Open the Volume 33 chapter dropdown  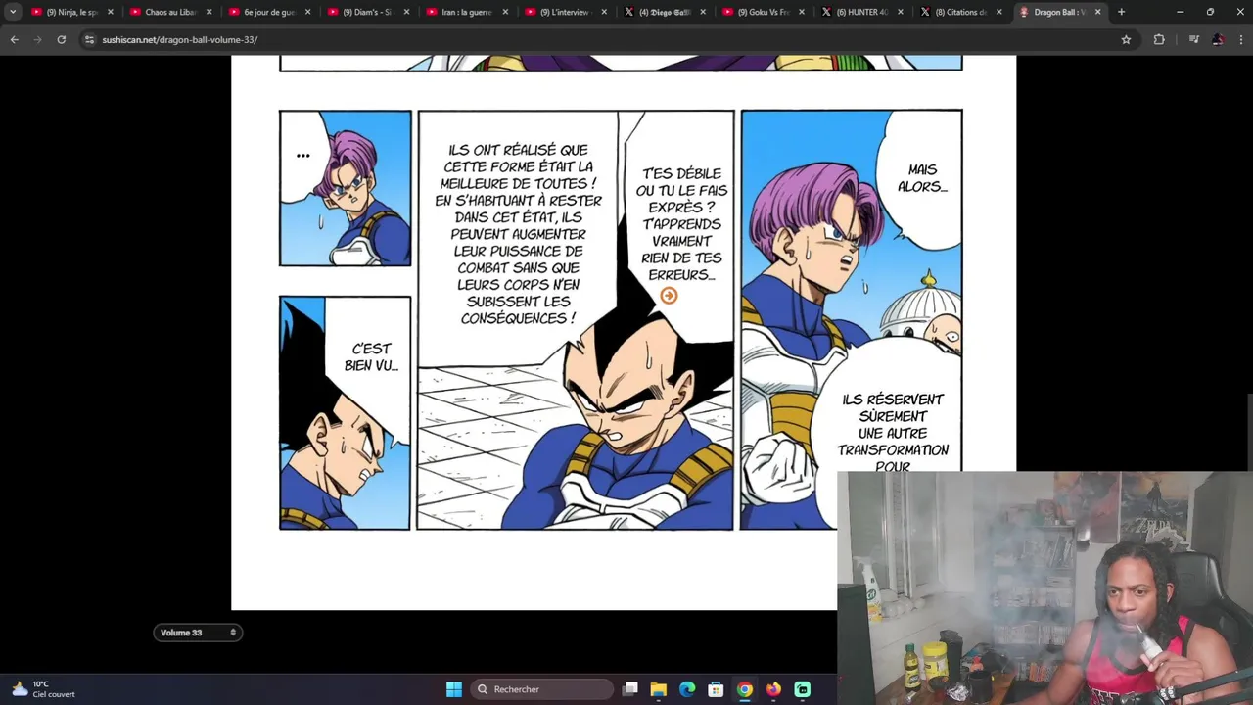click(197, 633)
